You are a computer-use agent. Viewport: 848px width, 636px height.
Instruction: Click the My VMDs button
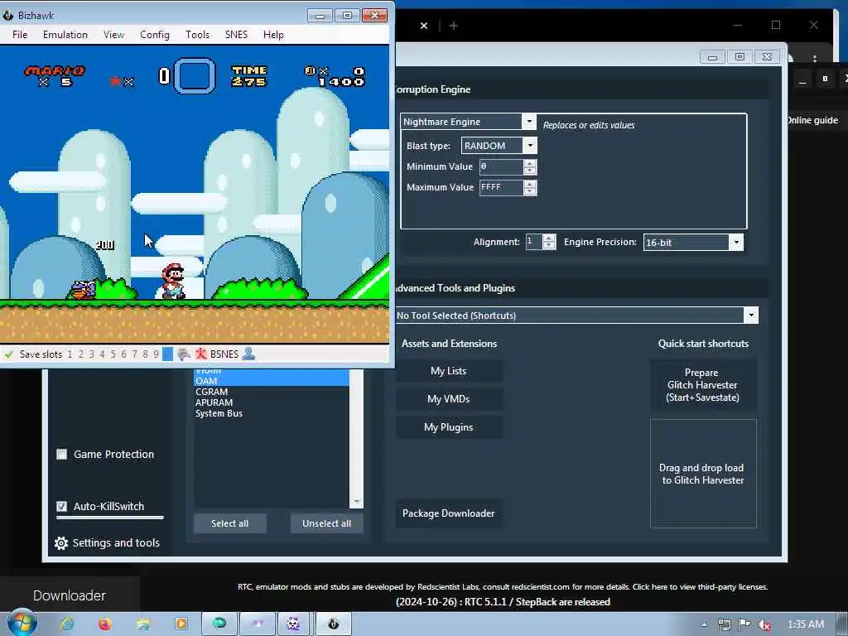449,399
